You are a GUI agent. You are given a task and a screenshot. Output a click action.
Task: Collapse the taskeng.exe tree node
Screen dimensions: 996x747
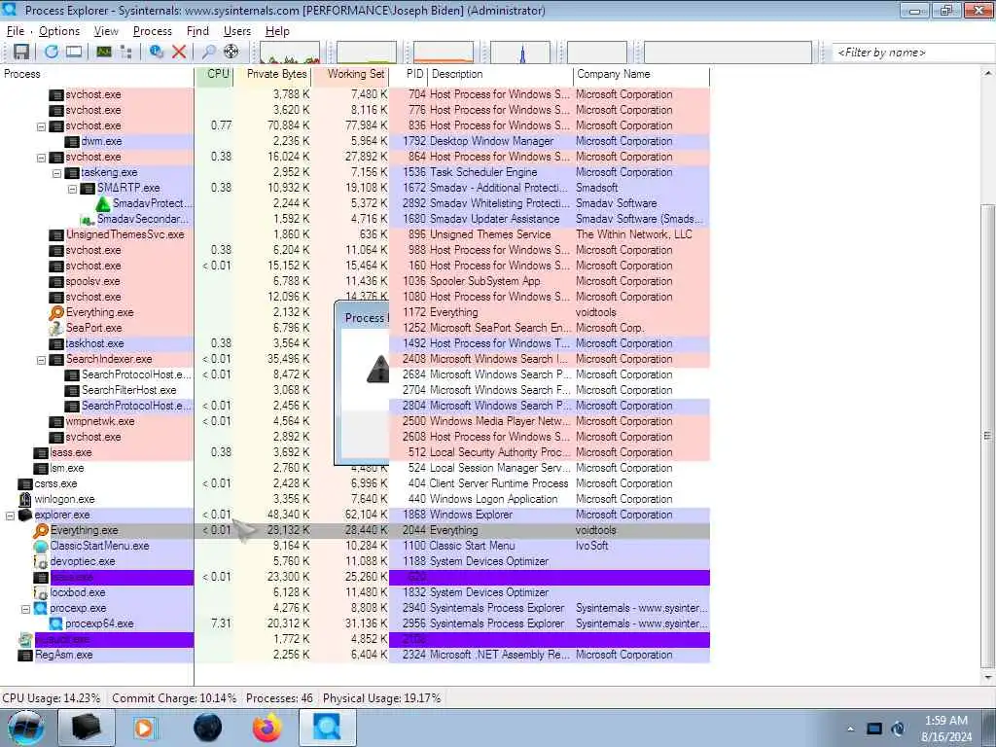coord(56,173)
